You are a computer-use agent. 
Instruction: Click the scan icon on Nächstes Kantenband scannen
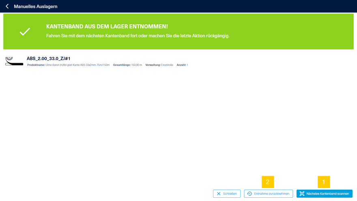point(302,194)
